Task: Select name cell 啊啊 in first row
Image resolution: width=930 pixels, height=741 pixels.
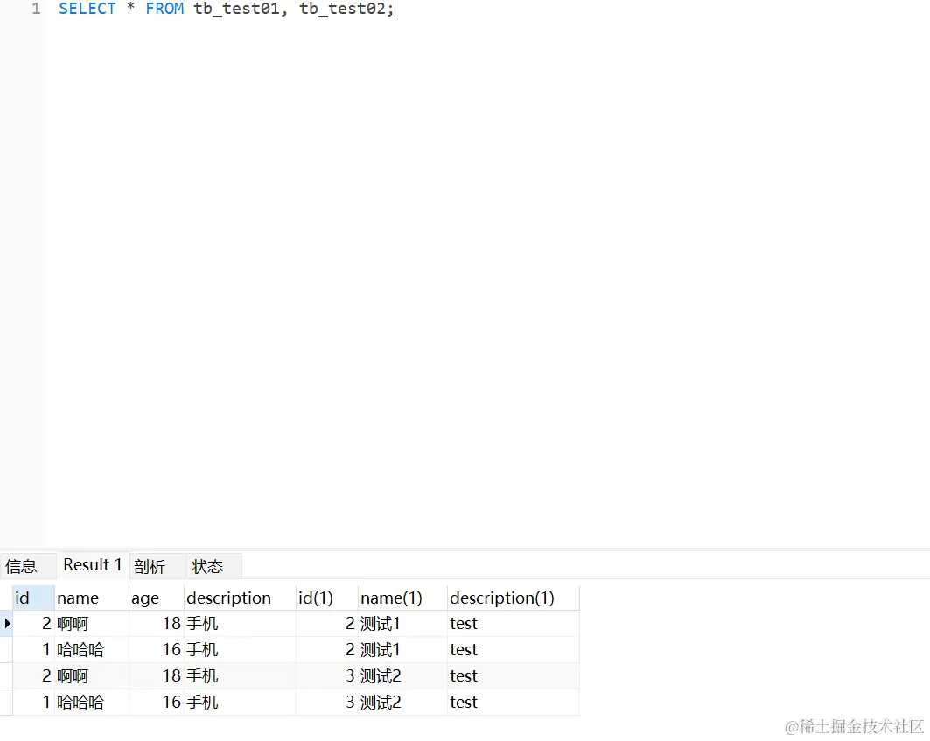Action: point(91,624)
